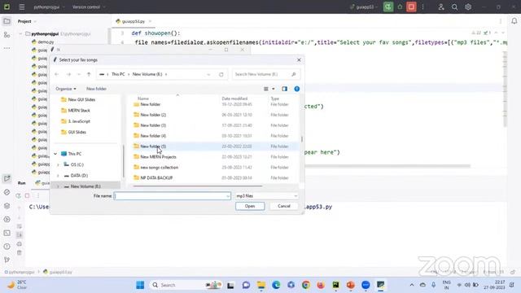This screenshot has width=521, height=293.
Task: Click the red Stop icon in the Run panel toolbar
Action: click(27, 195)
